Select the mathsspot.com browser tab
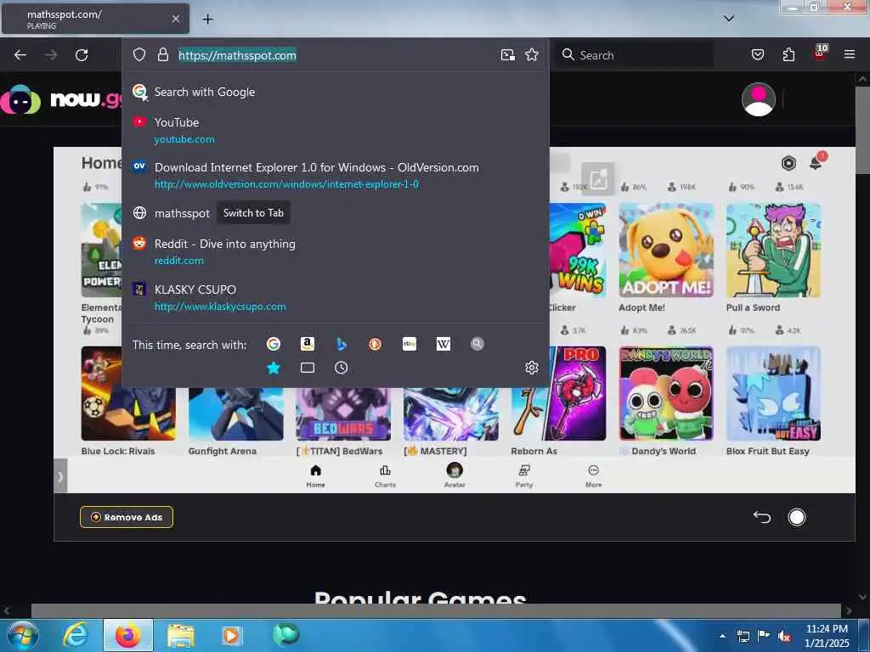 coord(95,19)
